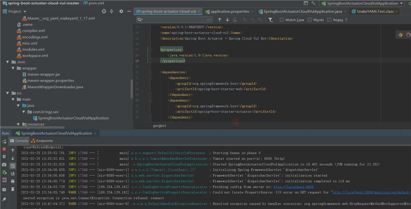
Task: Enable Match Case checkbox
Action: pos(281,19)
